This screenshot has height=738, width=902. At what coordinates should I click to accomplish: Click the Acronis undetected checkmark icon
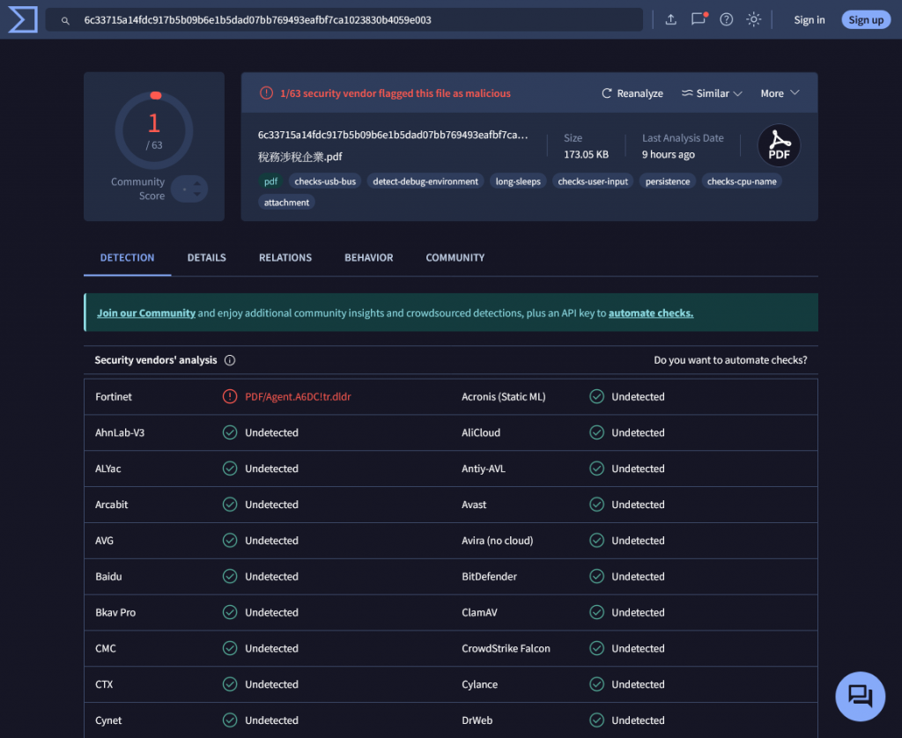click(597, 396)
